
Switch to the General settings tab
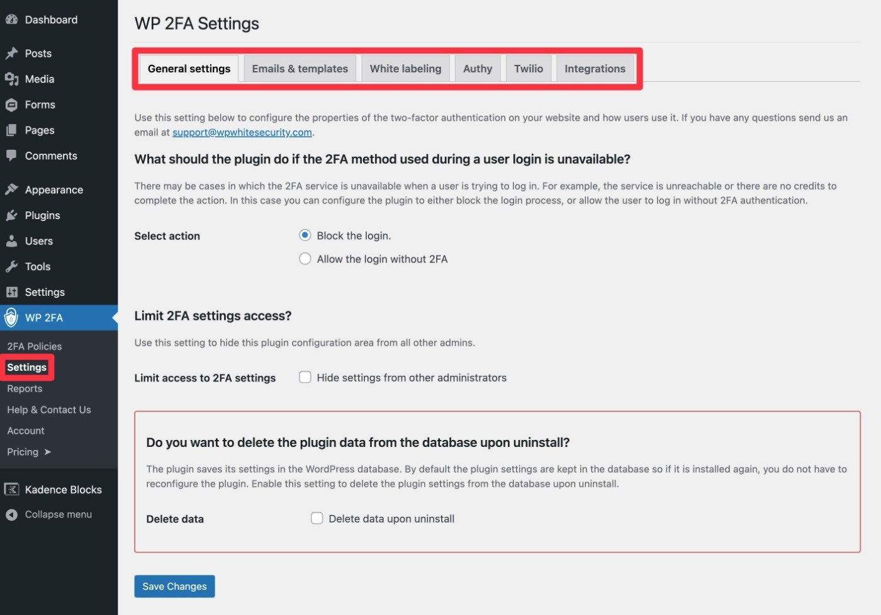click(x=189, y=69)
